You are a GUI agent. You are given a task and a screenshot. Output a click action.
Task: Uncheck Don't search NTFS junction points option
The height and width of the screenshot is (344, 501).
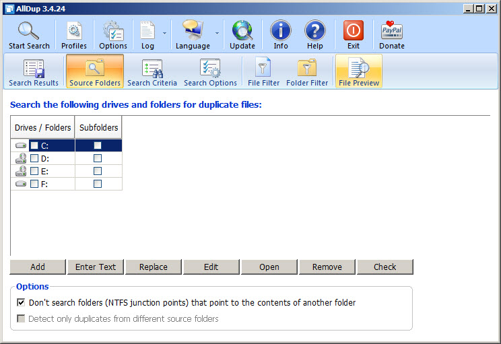[x=21, y=302]
